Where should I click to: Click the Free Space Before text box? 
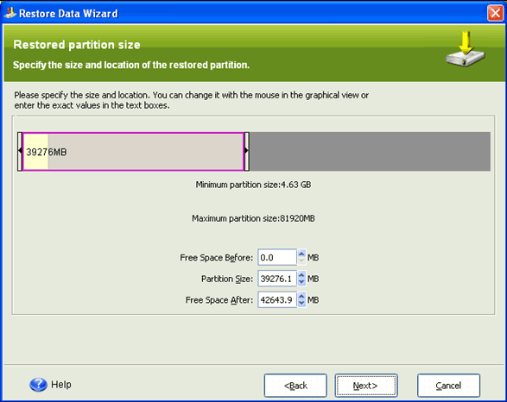pos(277,257)
